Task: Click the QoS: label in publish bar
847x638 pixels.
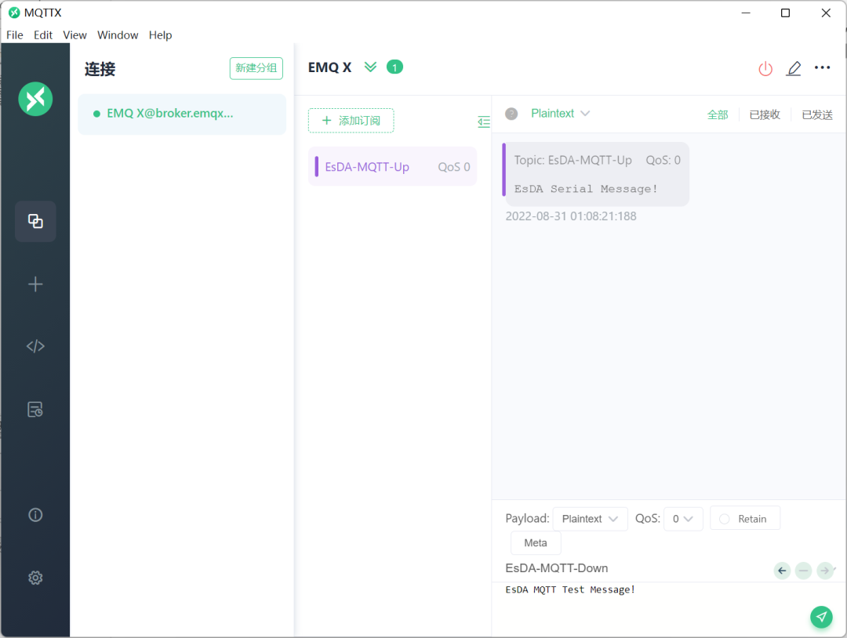Action: 647,519
